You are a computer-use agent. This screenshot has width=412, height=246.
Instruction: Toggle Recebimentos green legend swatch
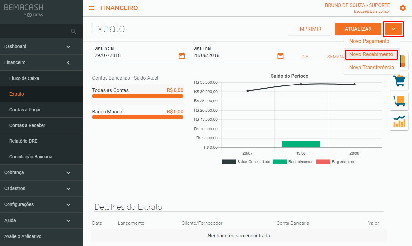tap(280, 162)
